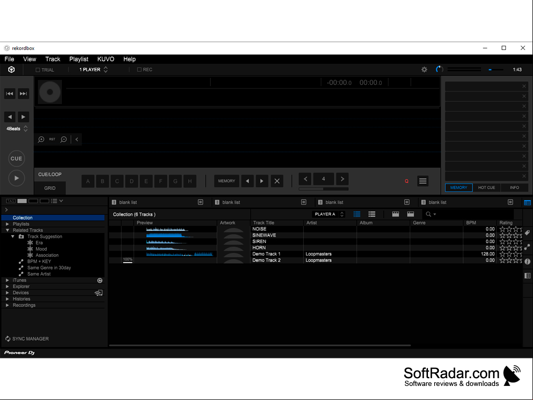Jump backward by beat arrow

(9, 117)
